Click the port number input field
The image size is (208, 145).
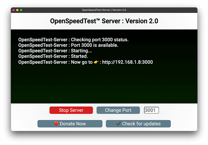pos(151,110)
